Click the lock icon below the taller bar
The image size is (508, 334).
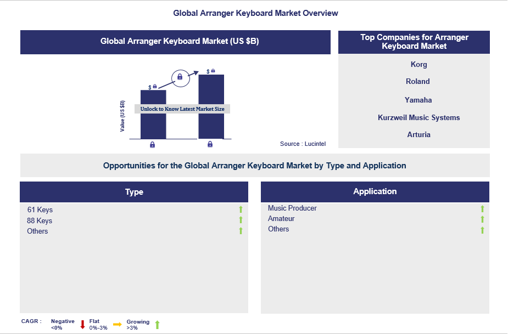pos(210,144)
